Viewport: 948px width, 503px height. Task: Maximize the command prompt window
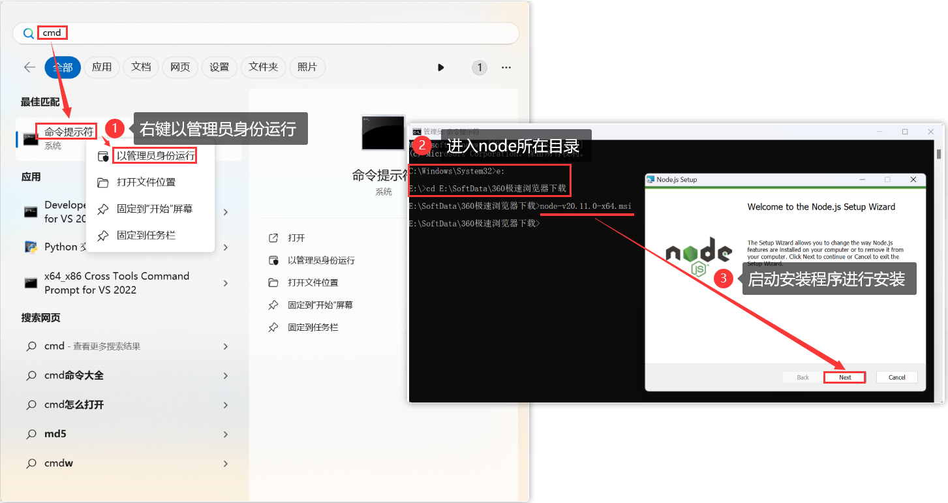905,132
